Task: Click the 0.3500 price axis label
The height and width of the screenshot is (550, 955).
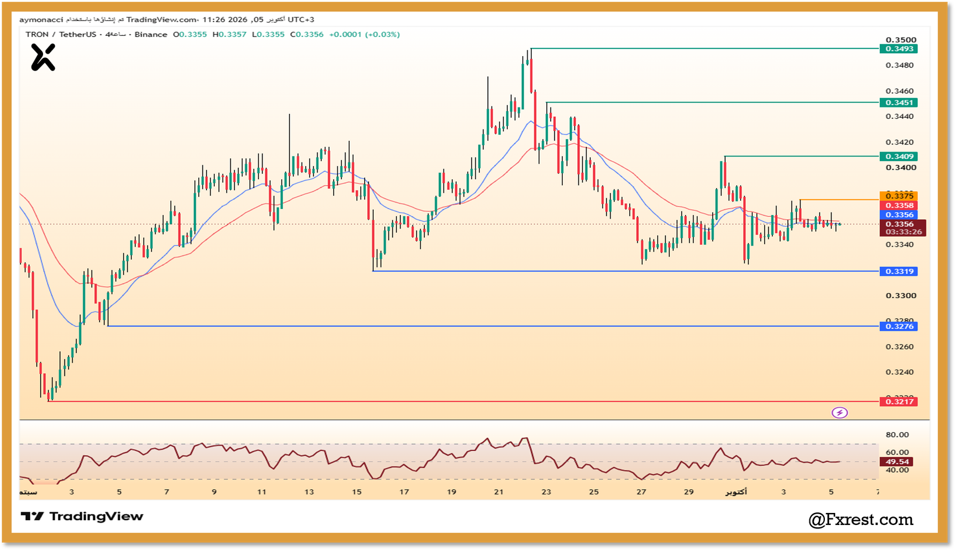Action: (x=901, y=40)
